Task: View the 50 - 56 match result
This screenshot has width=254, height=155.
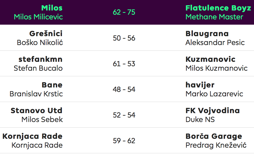Action: pyautogui.click(x=124, y=38)
